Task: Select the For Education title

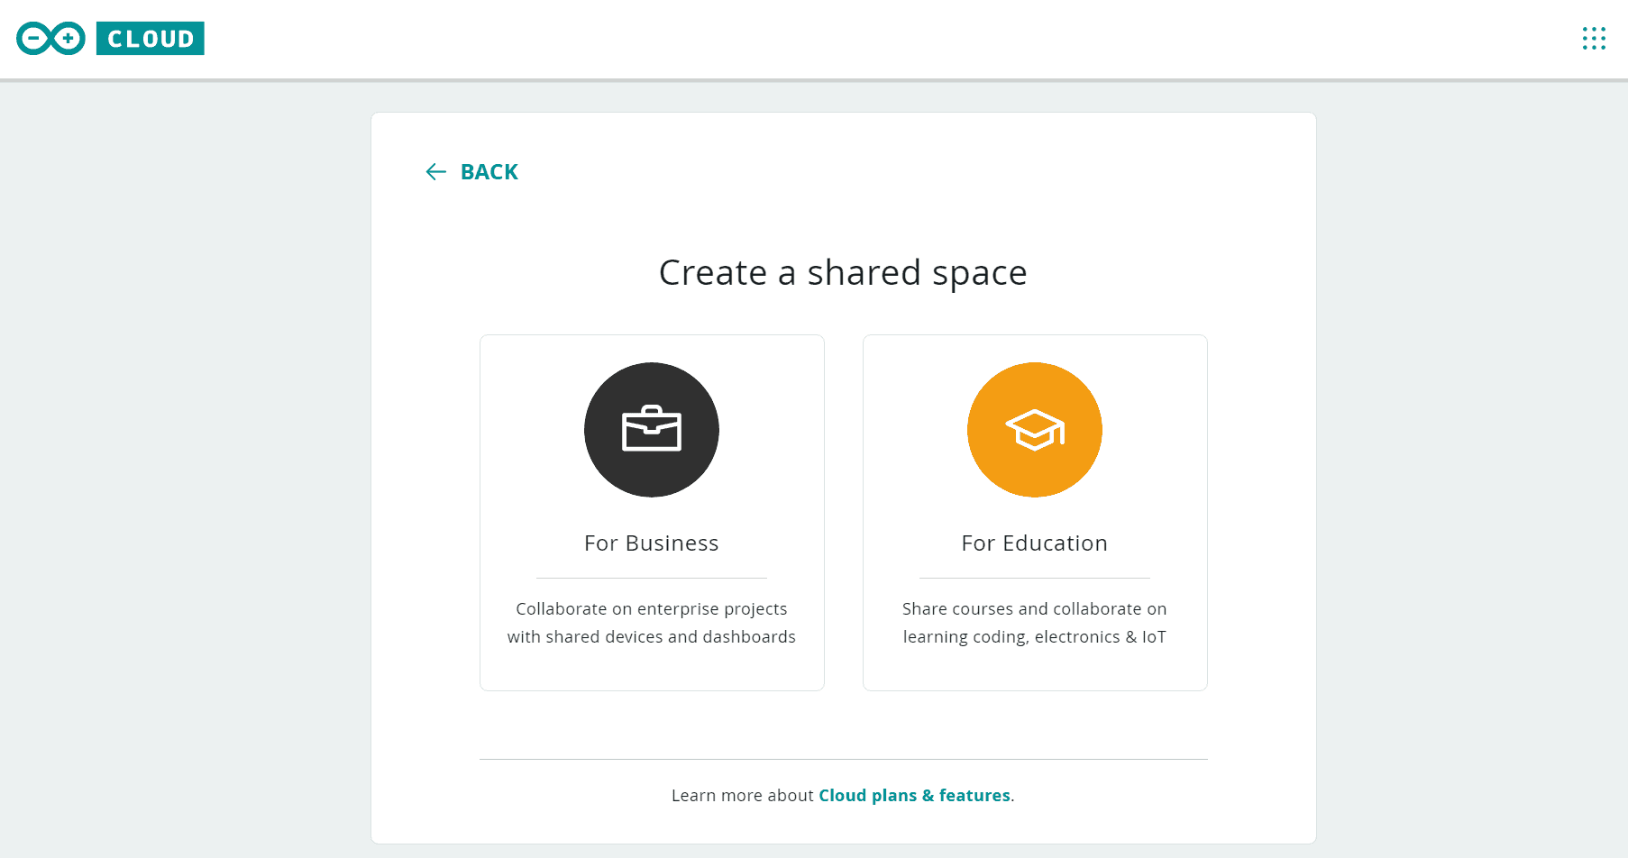Action: (1034, 543)
